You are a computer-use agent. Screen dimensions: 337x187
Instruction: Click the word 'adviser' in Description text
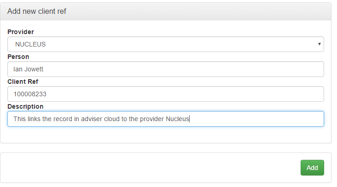click(x=92, y=119)
